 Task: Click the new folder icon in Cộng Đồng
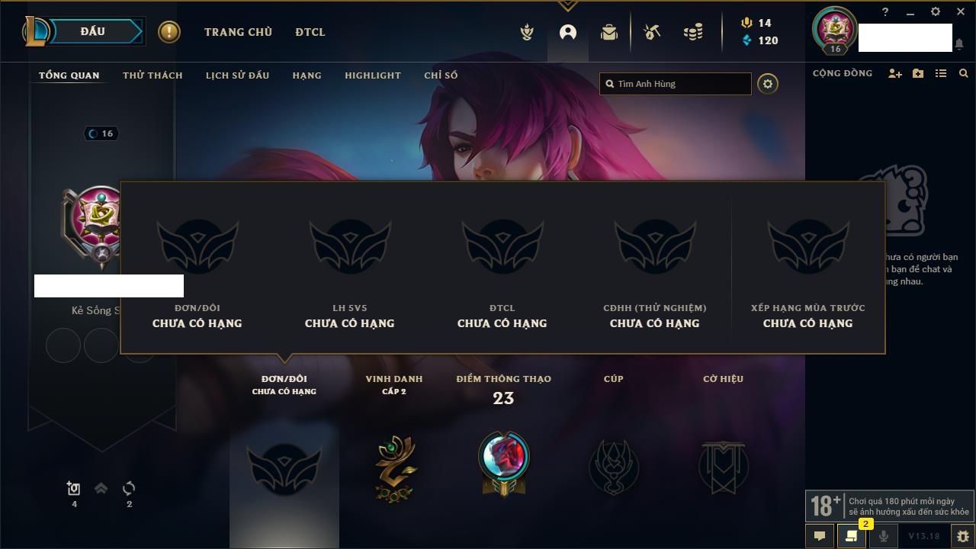pyautogui.click(x=918, y=73)
